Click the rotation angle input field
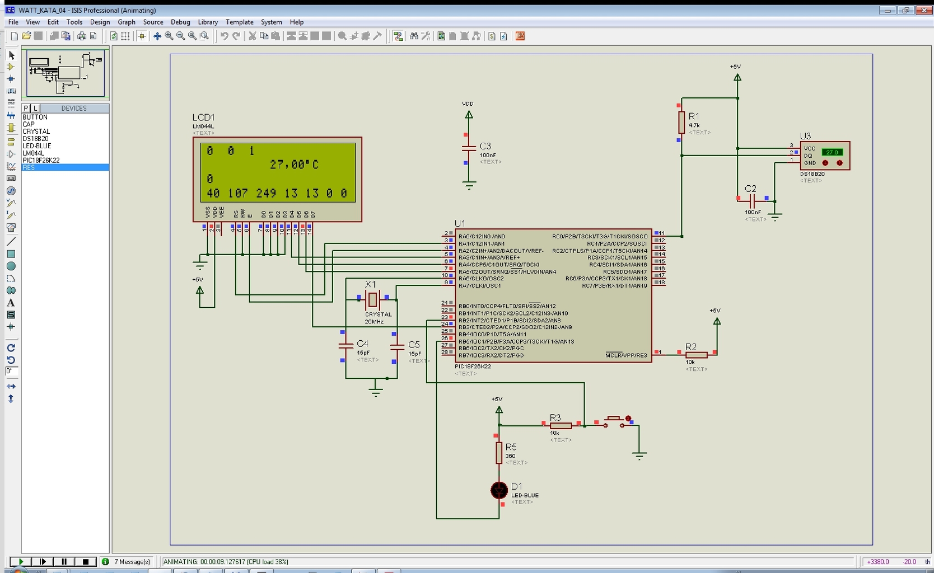 pos(12,372)
